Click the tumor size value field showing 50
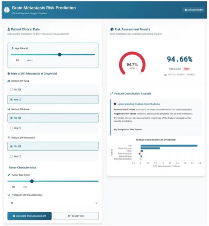The height and width of the screenshot is (226, 209). tap(14, 187)
